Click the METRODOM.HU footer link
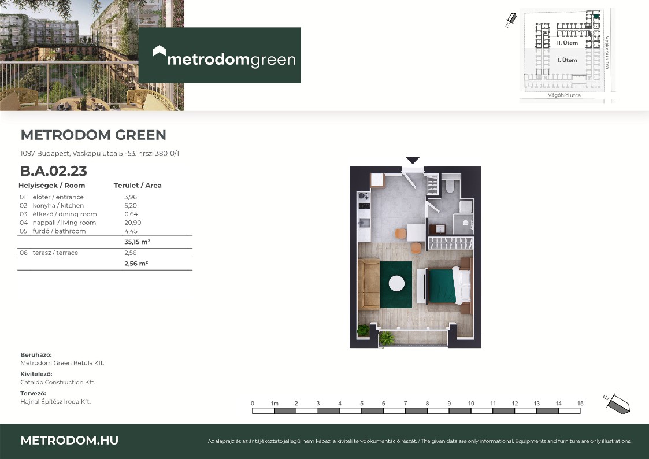649x459 pixels. coord(69,441)
